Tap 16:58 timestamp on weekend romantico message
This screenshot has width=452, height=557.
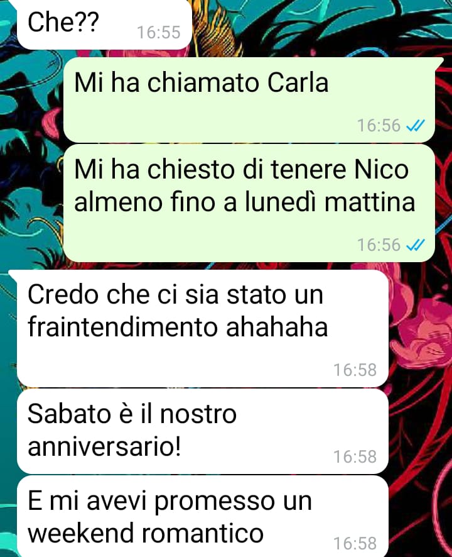355,543
